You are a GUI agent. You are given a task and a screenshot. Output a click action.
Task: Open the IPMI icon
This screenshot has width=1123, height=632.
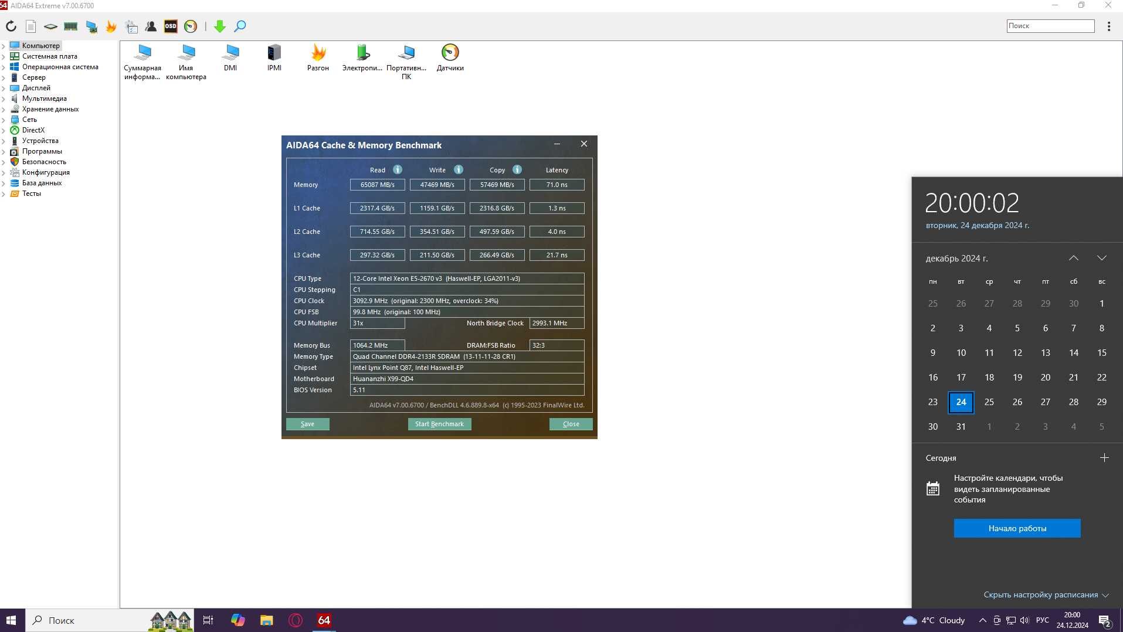tap(274, 57)
